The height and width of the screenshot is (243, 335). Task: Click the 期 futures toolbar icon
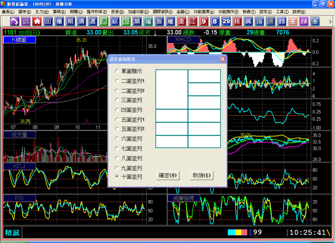click(70, 21)
